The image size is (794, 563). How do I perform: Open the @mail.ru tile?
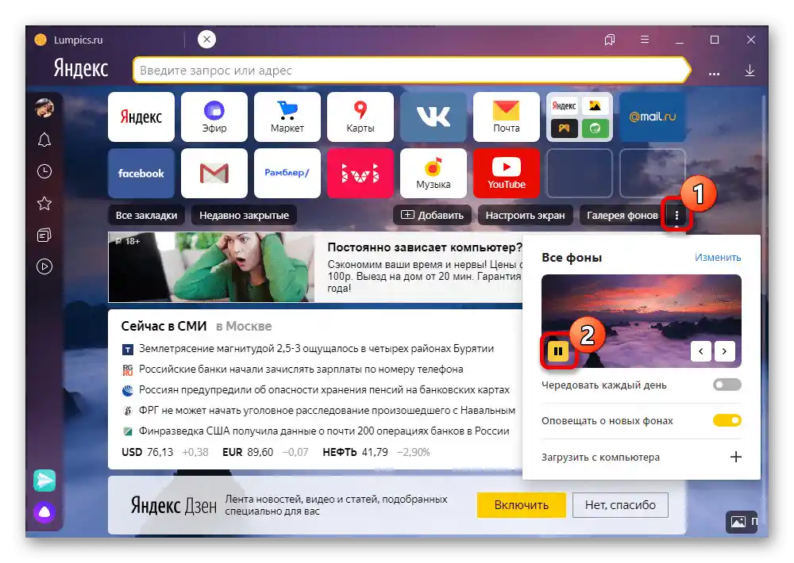pyautogui.click(x=652, y=117)
